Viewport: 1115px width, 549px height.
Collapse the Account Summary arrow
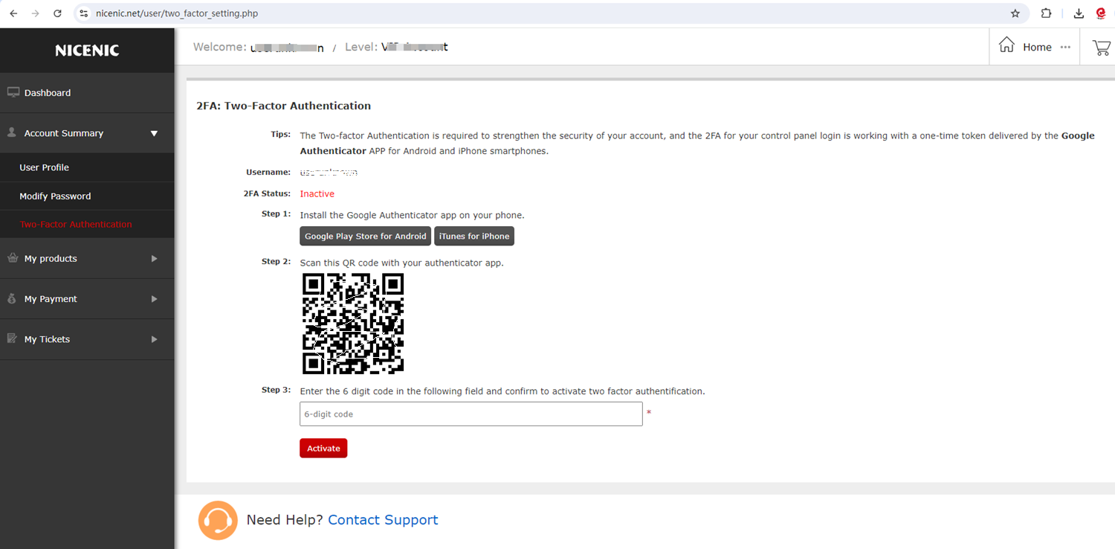pyautogui.click(x=155, y=133)
